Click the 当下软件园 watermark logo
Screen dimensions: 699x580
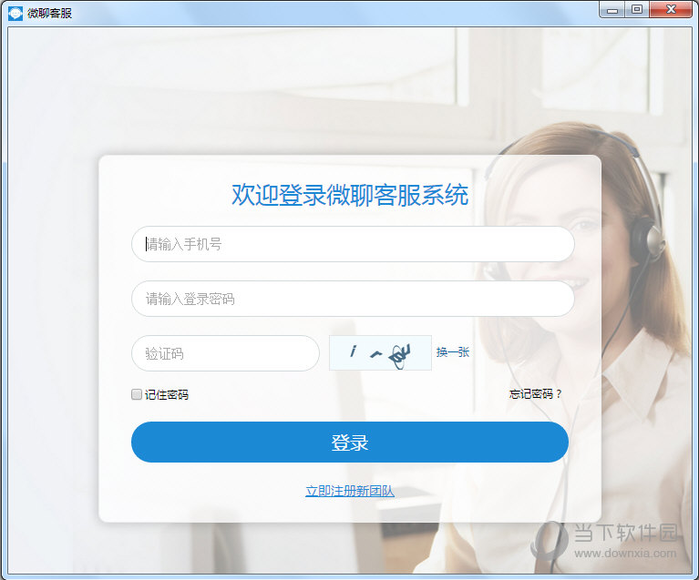click(551, 541)
